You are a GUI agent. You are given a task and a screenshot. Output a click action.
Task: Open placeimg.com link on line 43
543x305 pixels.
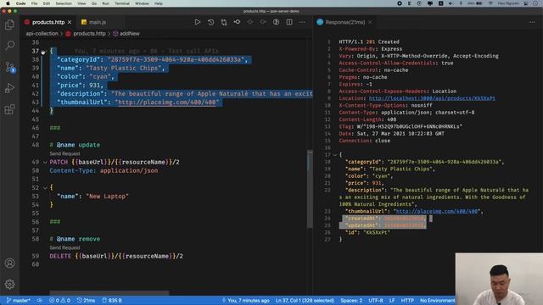point(167,103)
